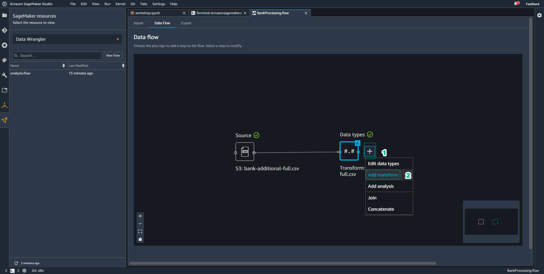Click the Feedback link
Screen dimensions: 544x274
(532, 4)
